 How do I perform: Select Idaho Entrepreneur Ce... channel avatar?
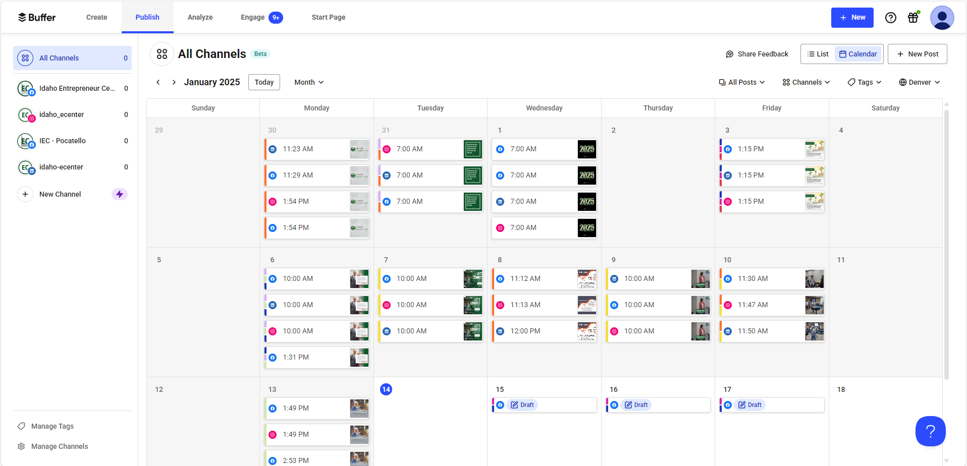click(x=26, y=89)
